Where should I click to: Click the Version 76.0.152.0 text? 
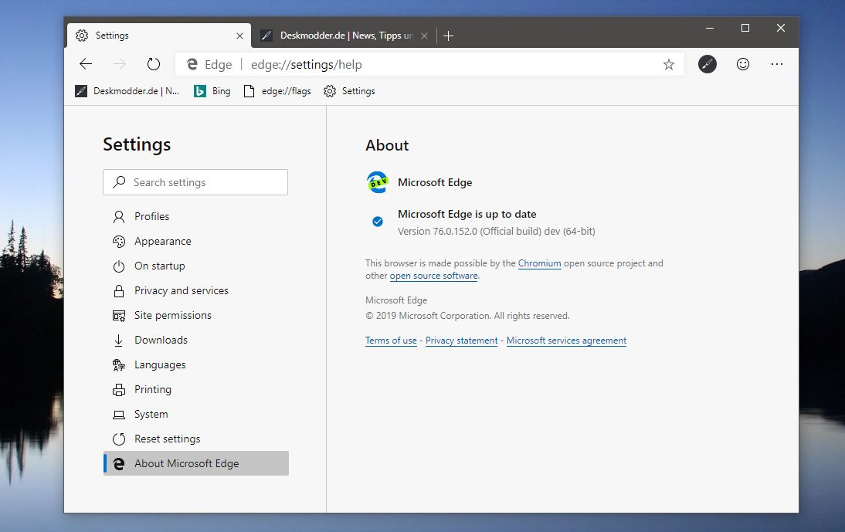pos(497,232)
